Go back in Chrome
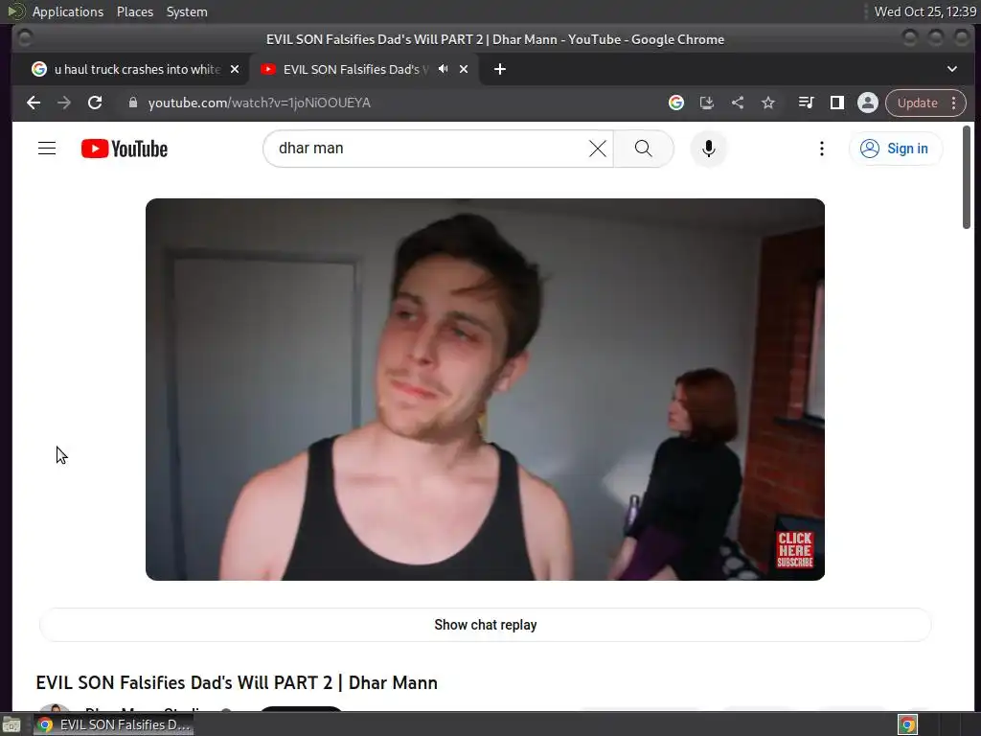The height and width of the screenshot is (736, 981). click(x=34, y=103)
